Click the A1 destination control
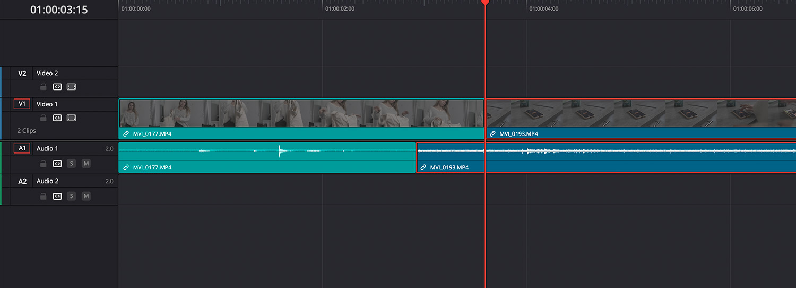 tap(22, 149)
